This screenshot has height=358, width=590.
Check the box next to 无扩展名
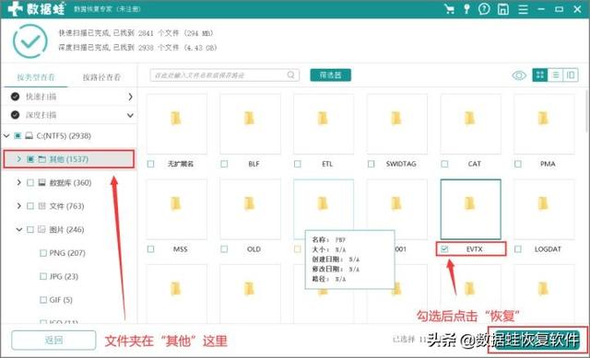click(x=151, y=164)
